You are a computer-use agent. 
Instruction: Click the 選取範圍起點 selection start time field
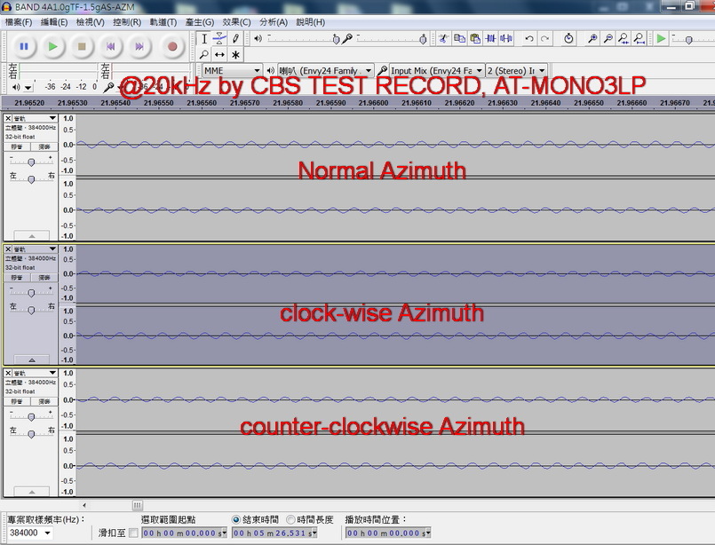(x=184, y=533)
